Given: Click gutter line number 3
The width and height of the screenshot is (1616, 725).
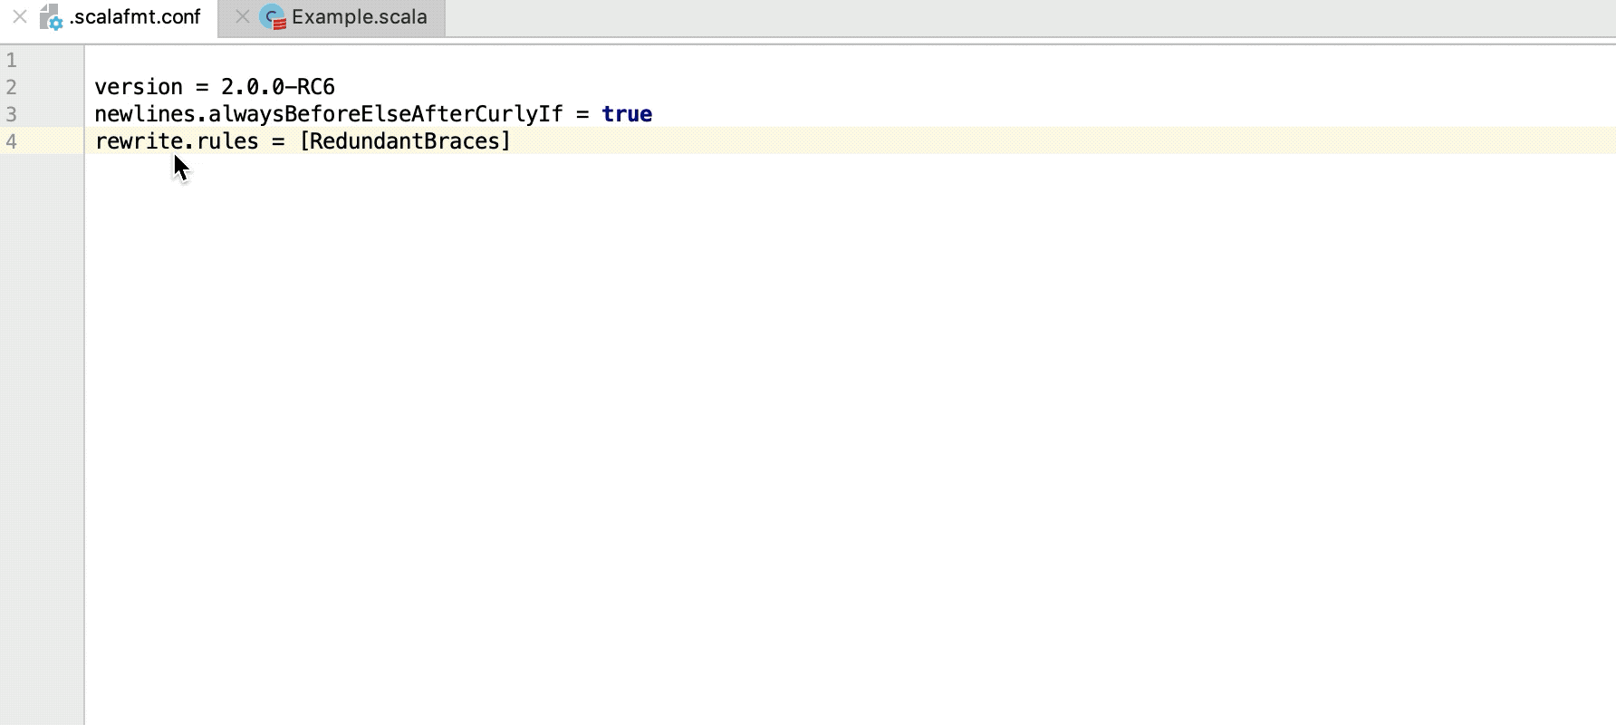Looking at the screenshot, I should pyautogui.click(x=12, y=114).
